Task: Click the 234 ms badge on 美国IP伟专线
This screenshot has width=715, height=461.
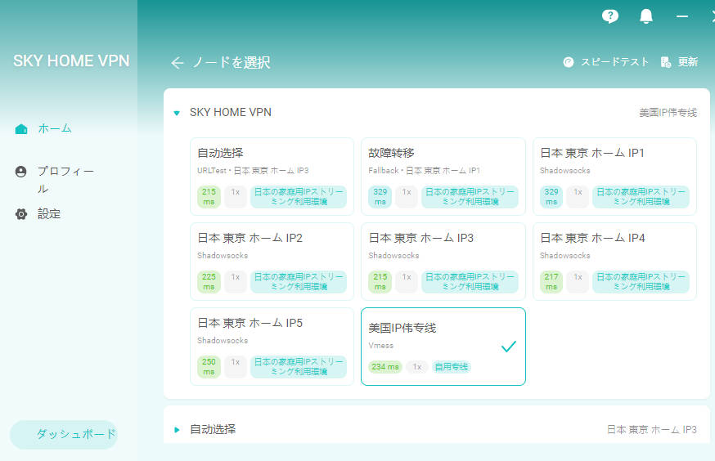Action: point(384,367)
